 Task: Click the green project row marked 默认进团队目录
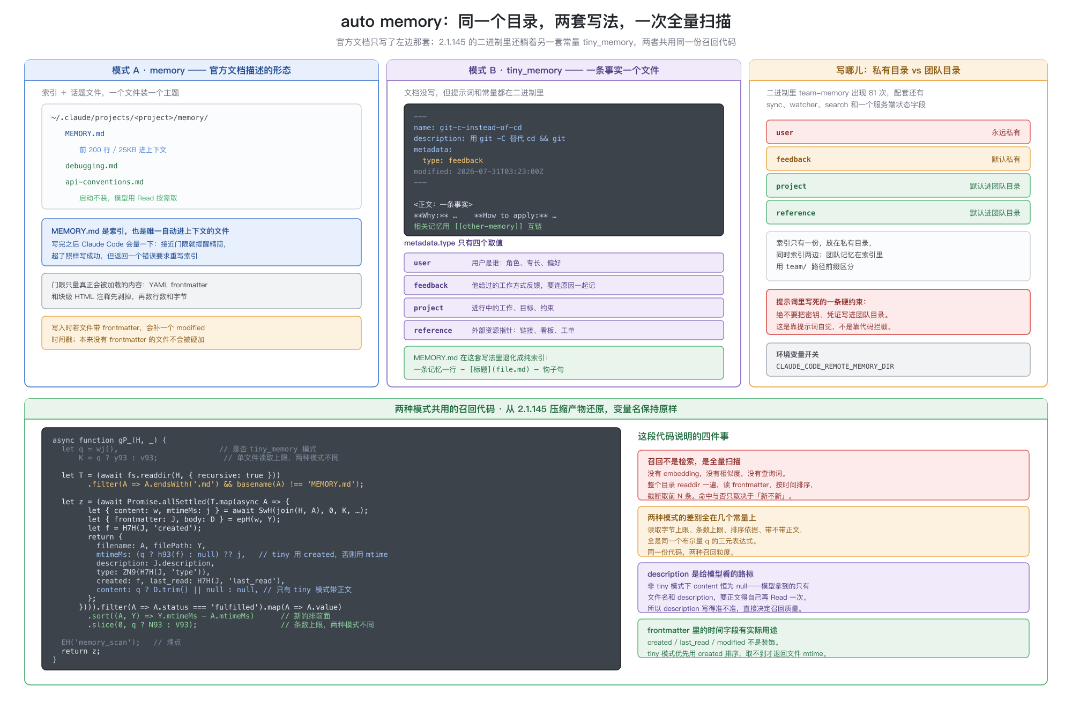tap(898, 185)
